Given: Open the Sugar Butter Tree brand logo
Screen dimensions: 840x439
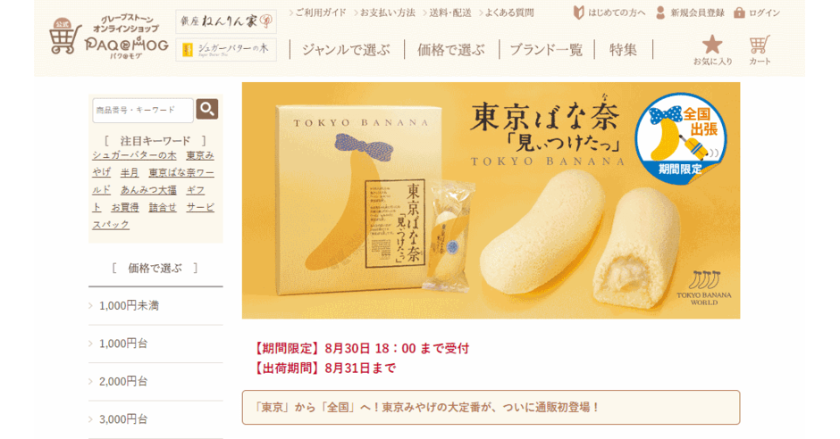Looking at the screenshot, I should 226,50.
